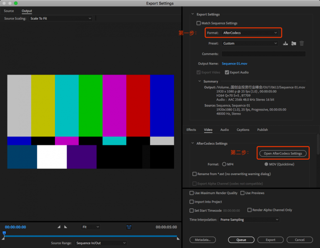Click the Comments input field
This screenshot has width=320, height=248.
tap(263, 54)
